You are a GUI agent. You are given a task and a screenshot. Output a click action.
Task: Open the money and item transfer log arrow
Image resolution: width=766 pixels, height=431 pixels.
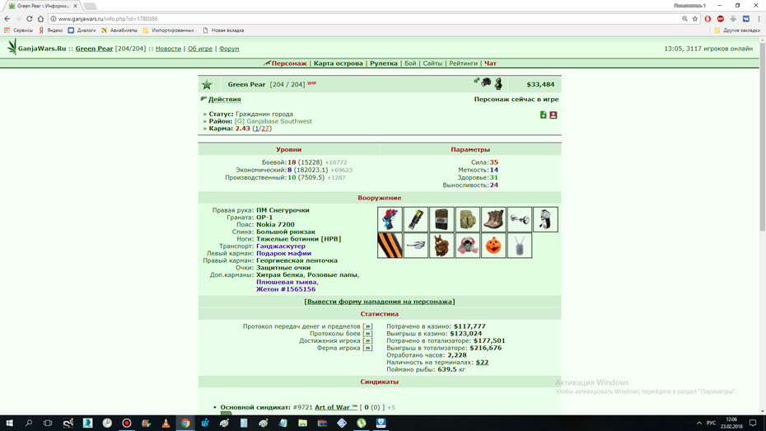[368, 326]
